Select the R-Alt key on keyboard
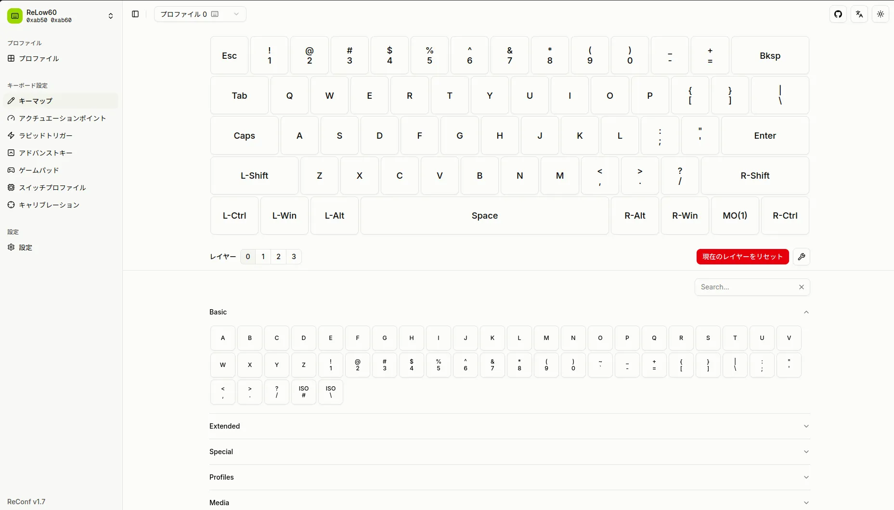 tap(635, 215)
